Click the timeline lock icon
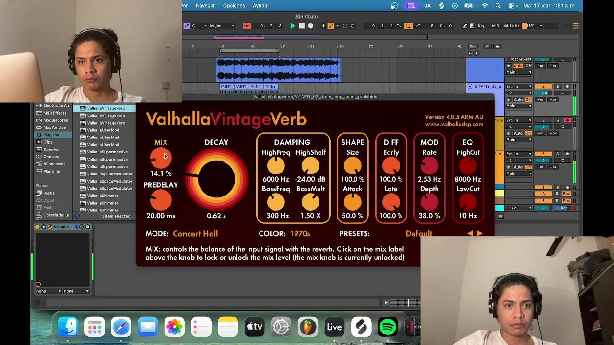Viewport: 614px width, 345px height. 497,46
